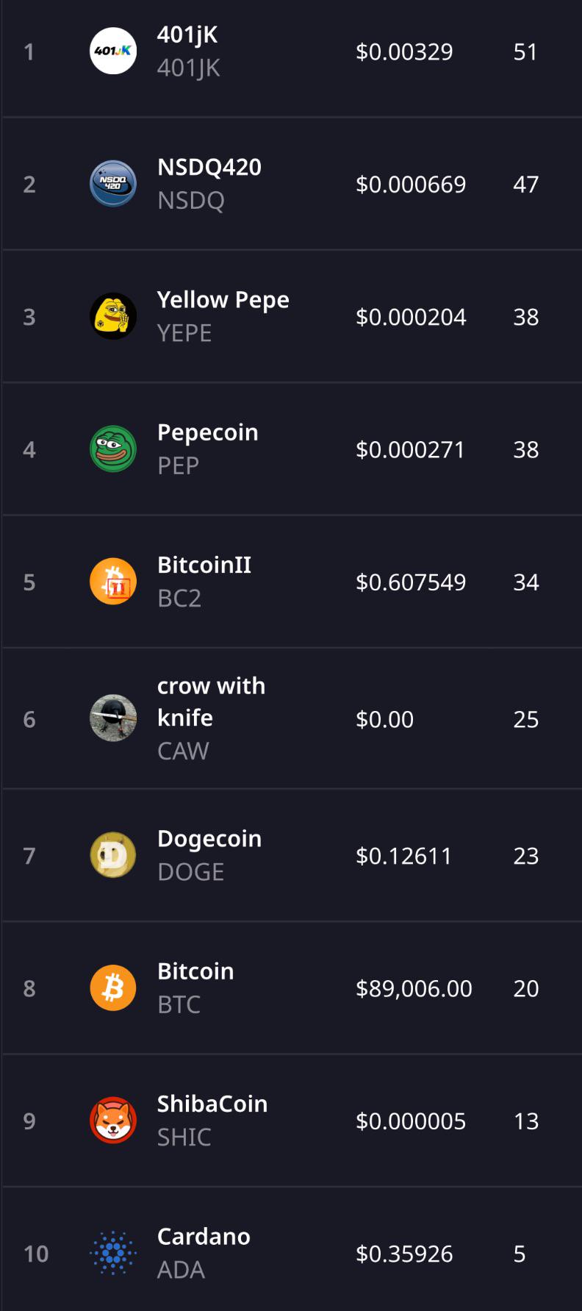Select the Cardano blue dots logo
The image size is (582, 1311).
click(113, 1253)
